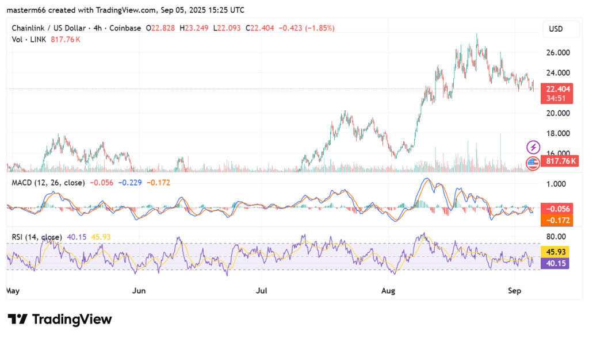Click the 34:51 candle countdown timer
This screenshot has width=589, height=339.
click(556, 98)
